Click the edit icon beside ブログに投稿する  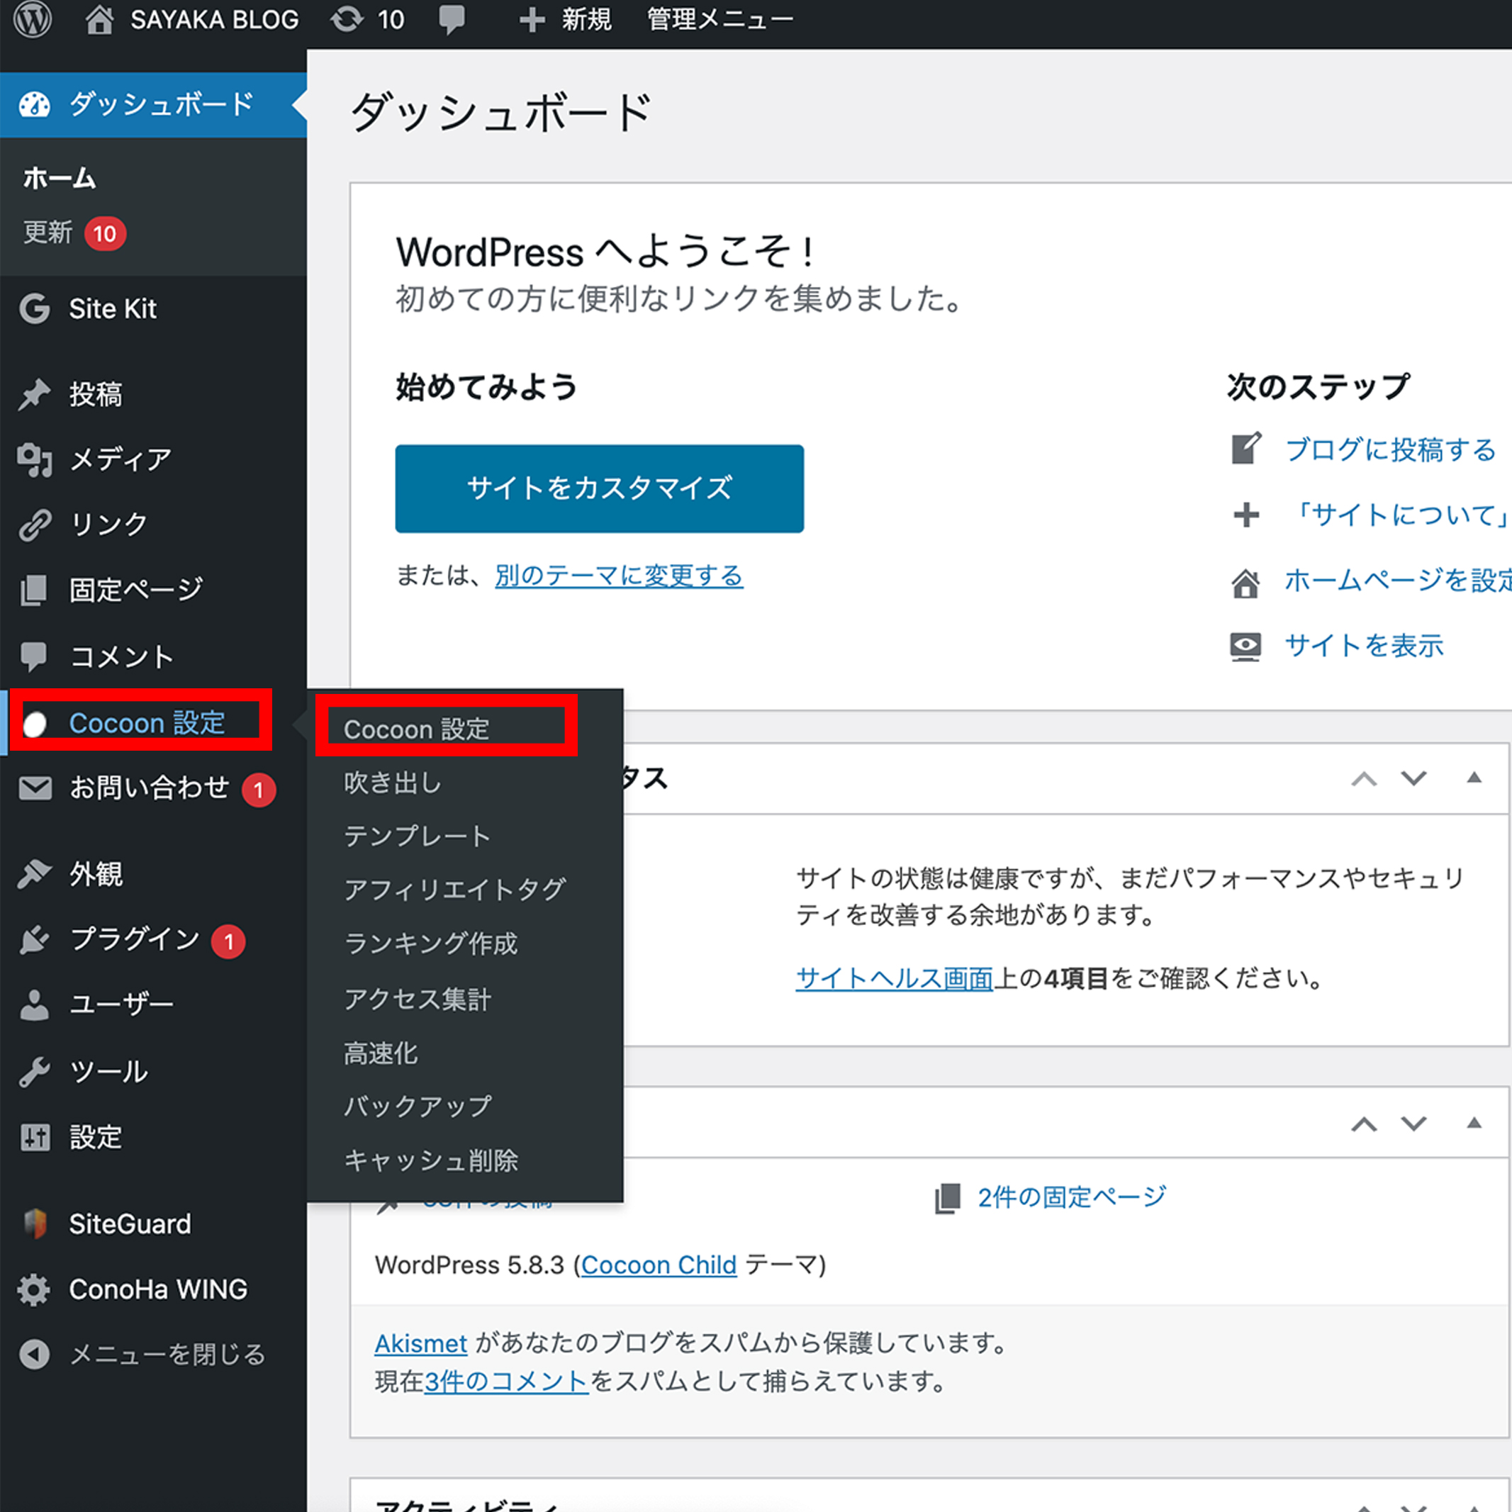point(1246,449)
